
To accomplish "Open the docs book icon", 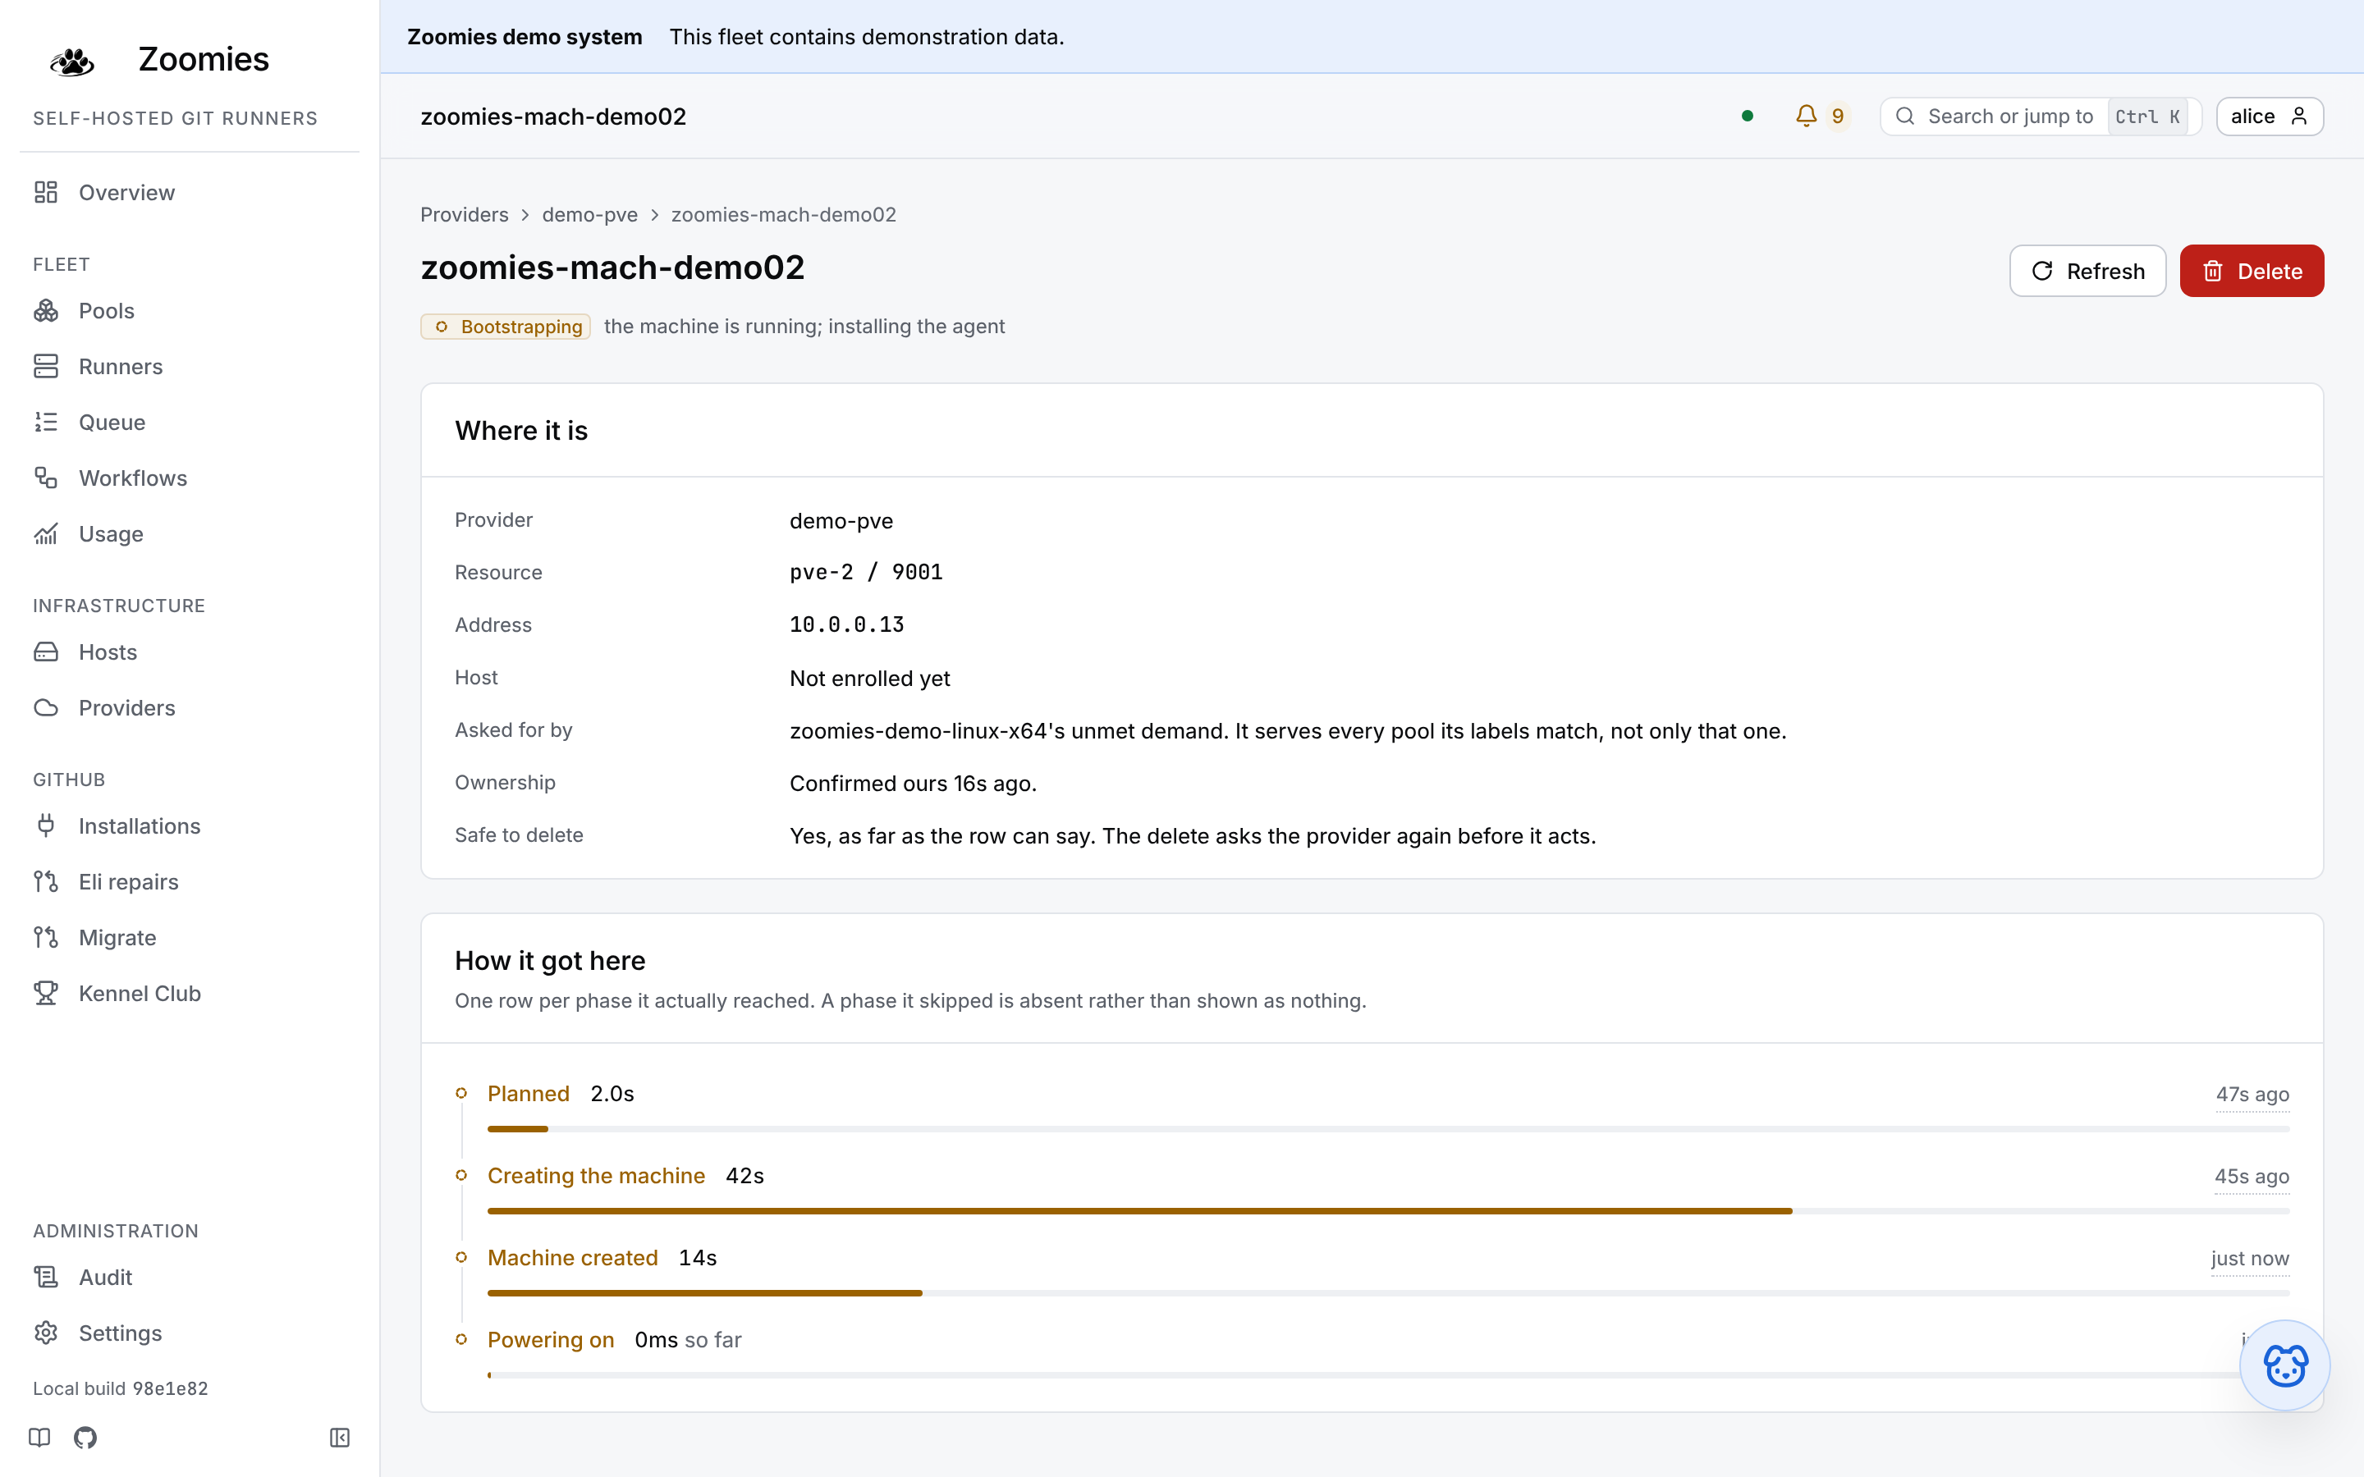I will tap(39, 1437).
